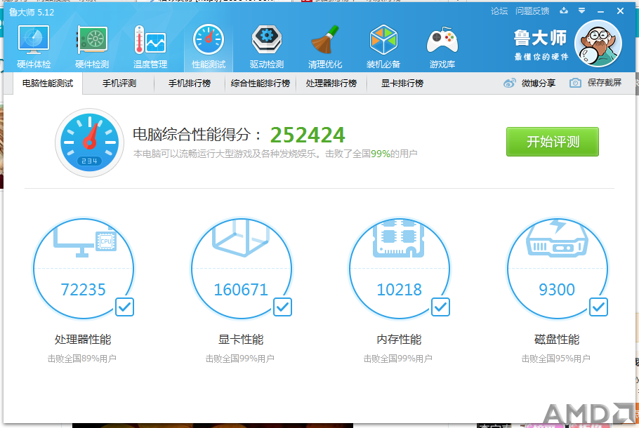Click the 内存性能 label
Screen dimensions: 639x428
click(x=399, y=339)
